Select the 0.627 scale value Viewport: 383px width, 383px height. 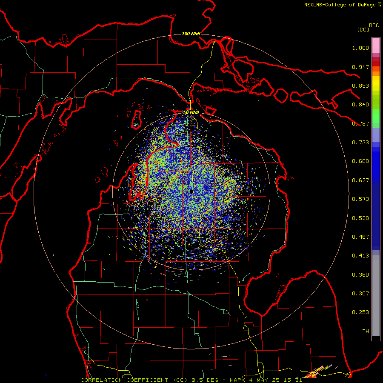pos(360,180)
